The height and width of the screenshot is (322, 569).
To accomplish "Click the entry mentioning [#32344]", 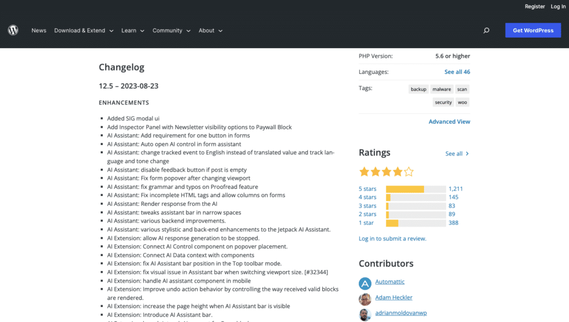I will [217, 273].
